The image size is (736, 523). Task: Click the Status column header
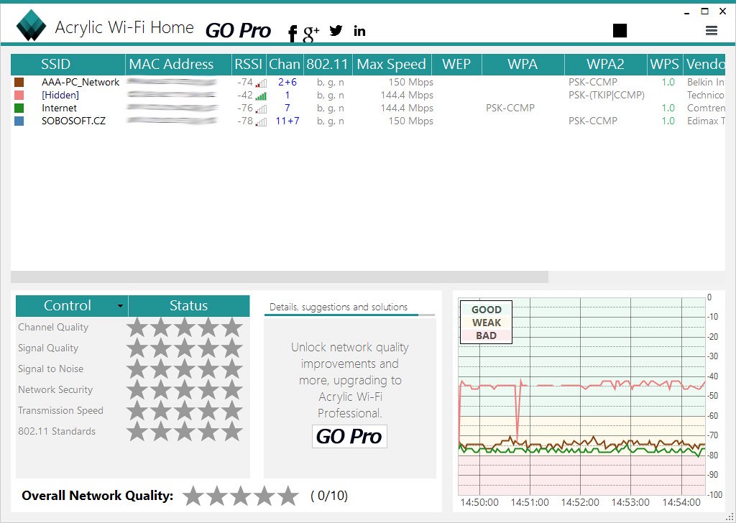click(188, 306)
